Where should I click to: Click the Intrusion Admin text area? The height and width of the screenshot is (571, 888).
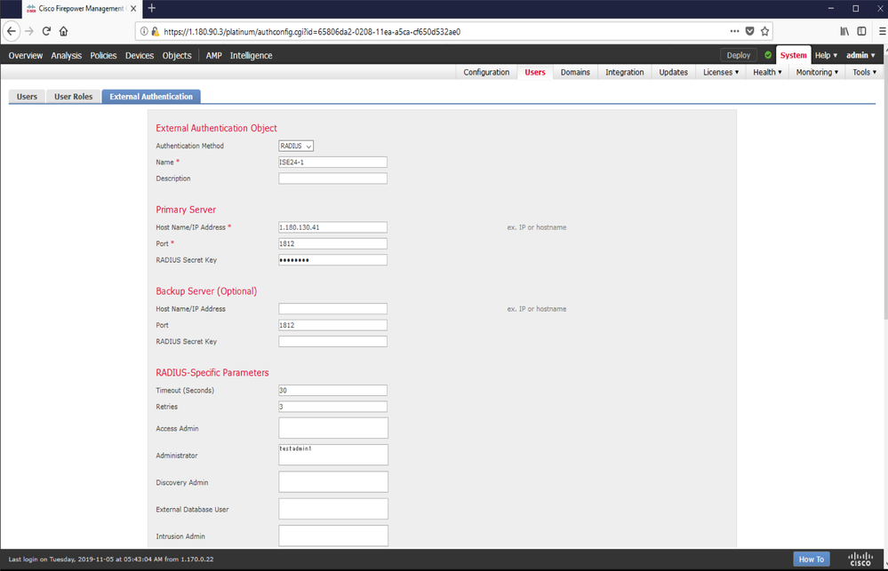coord(333,535)
